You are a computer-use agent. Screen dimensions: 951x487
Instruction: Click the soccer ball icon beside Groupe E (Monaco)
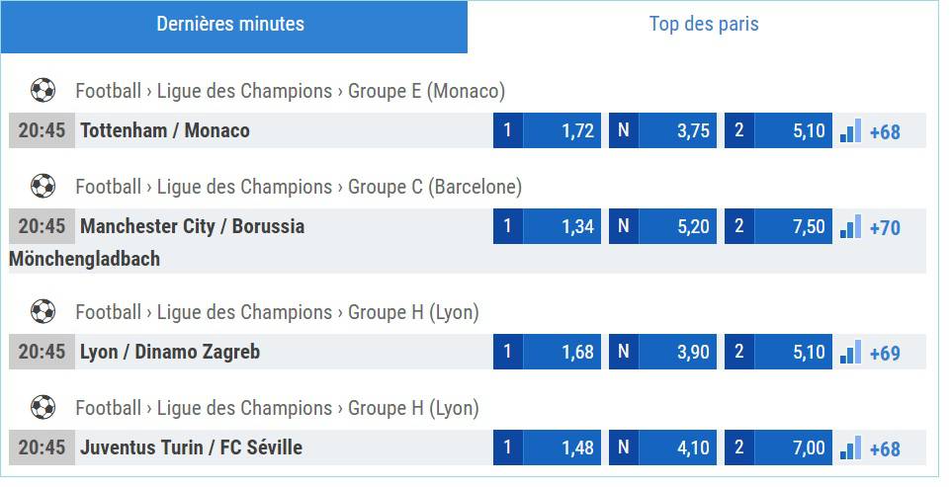tap(43, 91)
